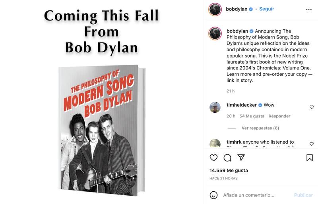Share the post with the paper plane icon
The image size is (318, 204).
(x=241, y=158)
